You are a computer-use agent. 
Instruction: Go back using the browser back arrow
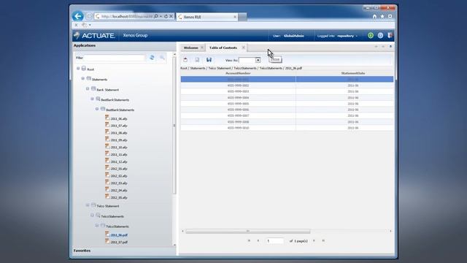tap(78, 16)
